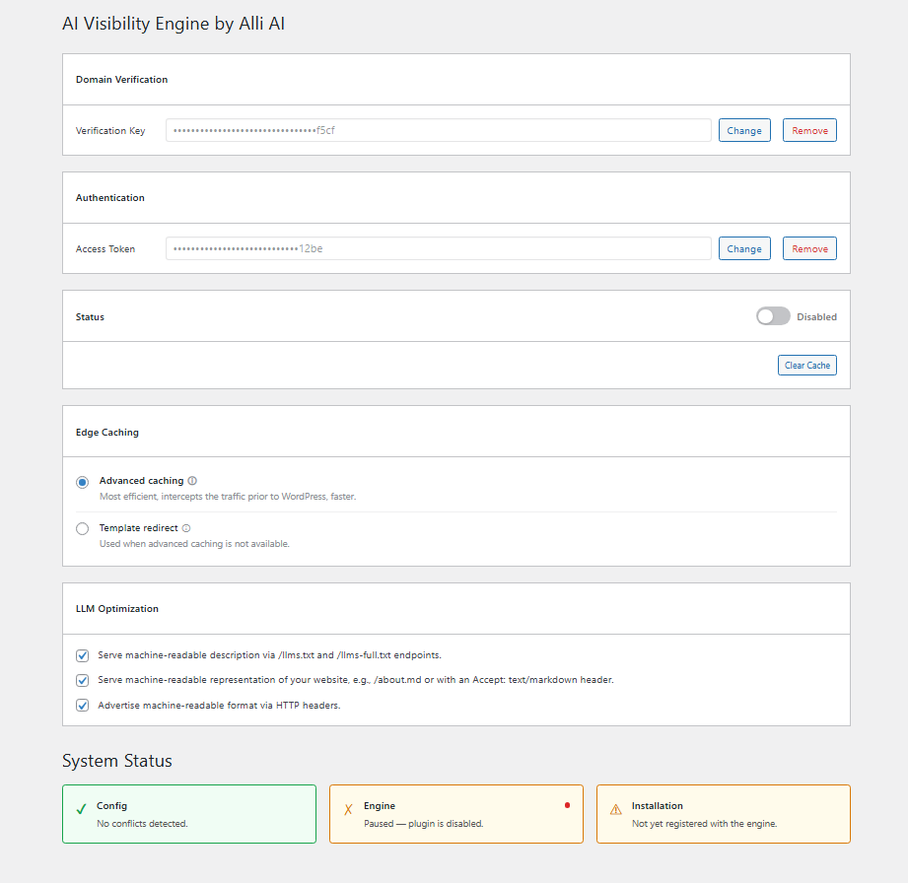Click 'No conflicts detected.' text
908x883 pixels.
click(142, 823)
